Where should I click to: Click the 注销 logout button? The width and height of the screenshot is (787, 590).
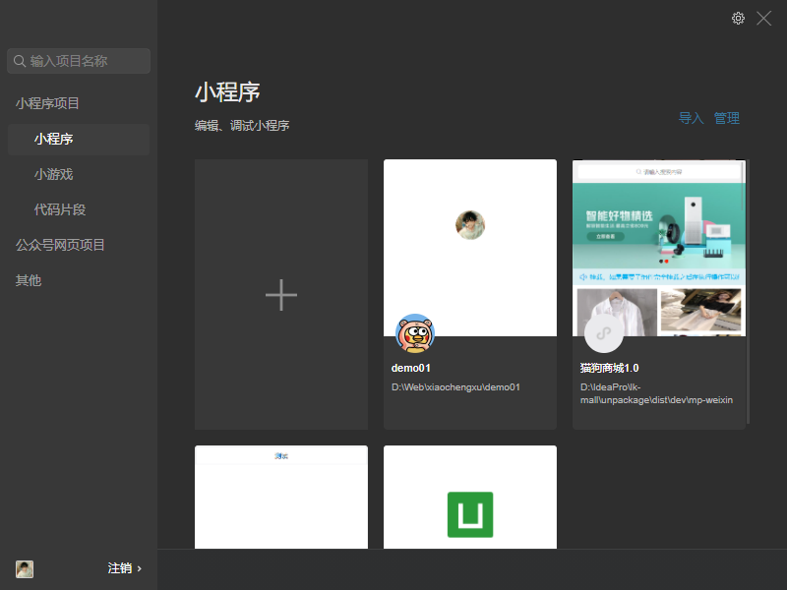120,568
